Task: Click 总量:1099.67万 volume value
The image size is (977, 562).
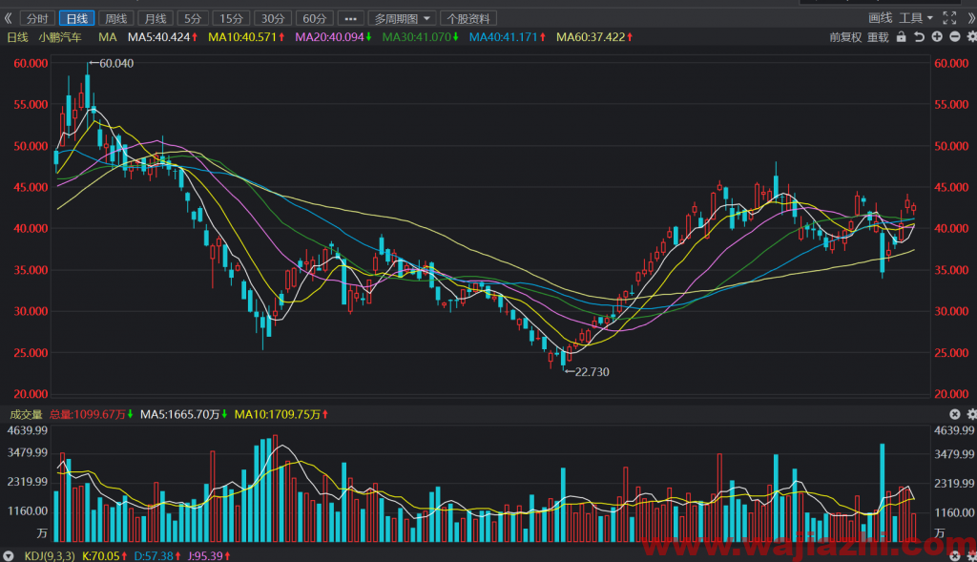Action: [91, 414]
